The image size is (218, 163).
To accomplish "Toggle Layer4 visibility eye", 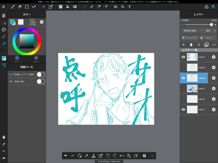I will (183, 78).
